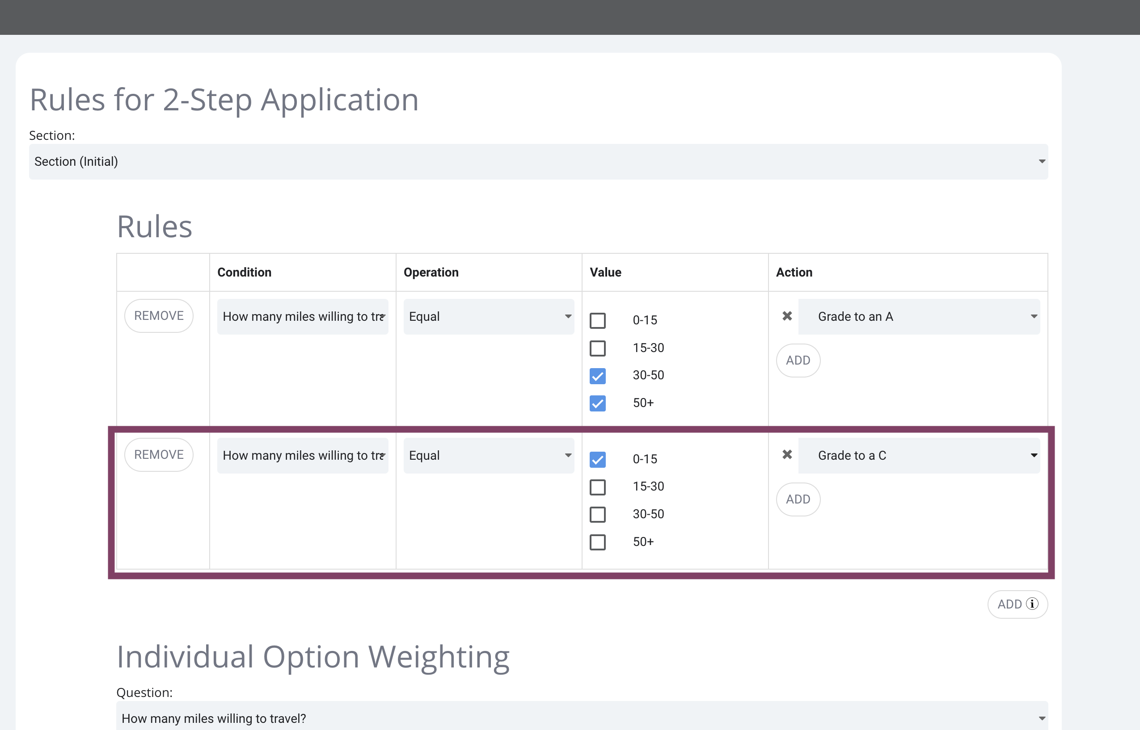
Task: Uncheck 0-15 in the Grade to a C rule
Action: [x=598, y=459]
